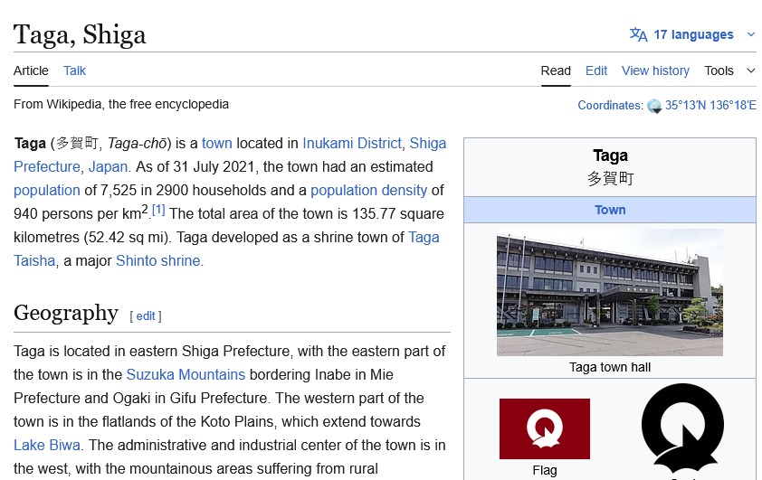Open the 'population density' link
The width and height of the screenshot is (762, 480).
coord(369,190)
